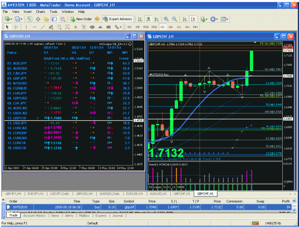The height and width of the screenshot is (227, 299).
Task: Select the Vertical Line drawing tool
Action: [x=26, y=27]
